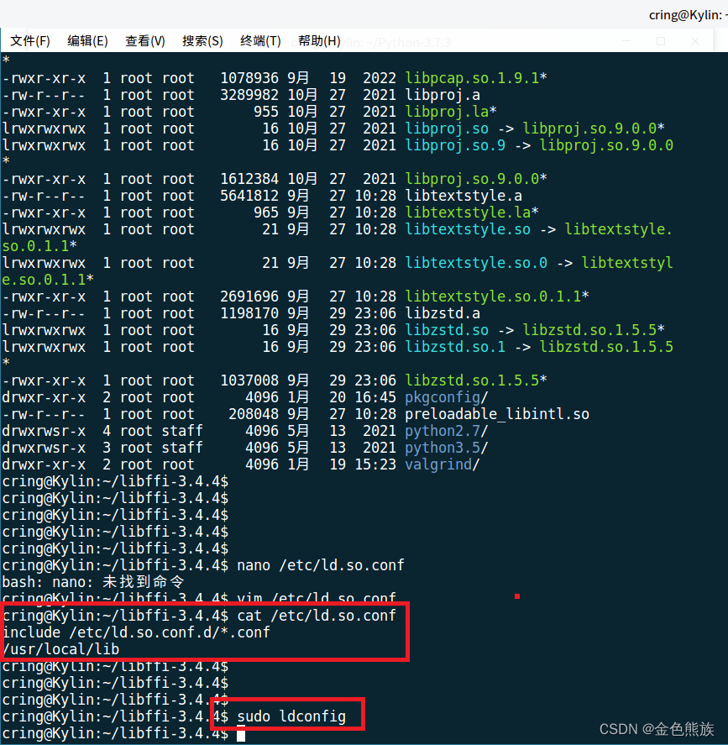
Task: Click the 'bash: nano: 未找到命令' error line
Action: tap(93, 582)
